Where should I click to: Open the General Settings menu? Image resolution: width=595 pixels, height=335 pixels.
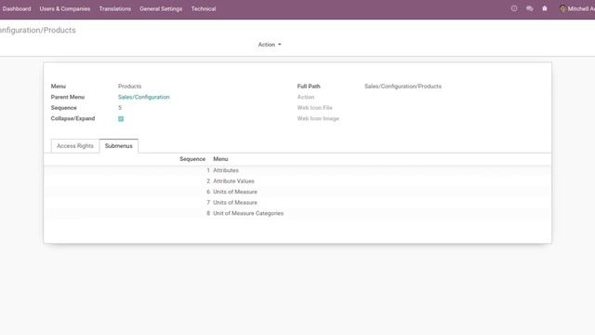point(161,8)
